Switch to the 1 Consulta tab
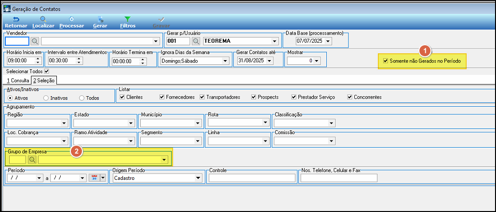The height and width of the screenshot is (212, 496). (18, 81)
